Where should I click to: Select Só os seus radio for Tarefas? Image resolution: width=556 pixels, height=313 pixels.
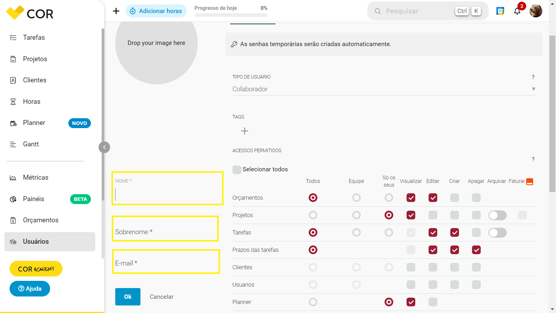pyautogui.click(x=389, y=232)
